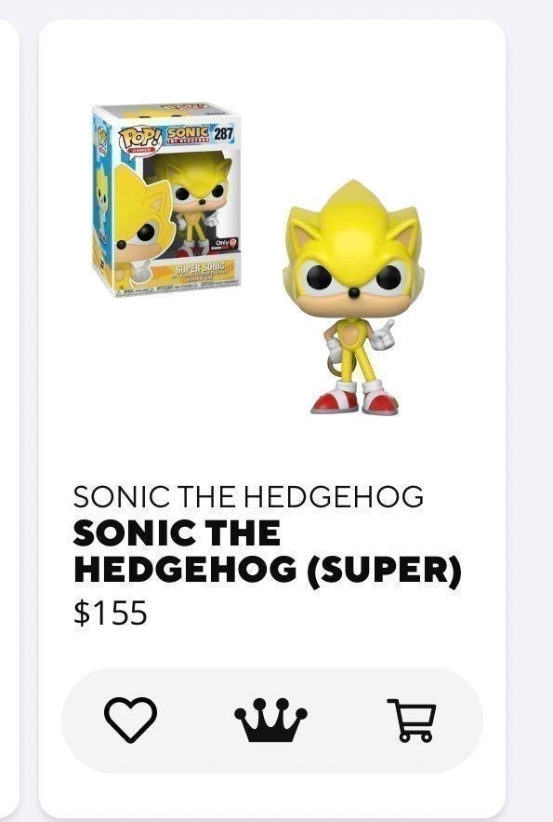This screenshot has width=553, height=822.
Task: Click the Pop! Games logo on the box
Action: (140, 141)
